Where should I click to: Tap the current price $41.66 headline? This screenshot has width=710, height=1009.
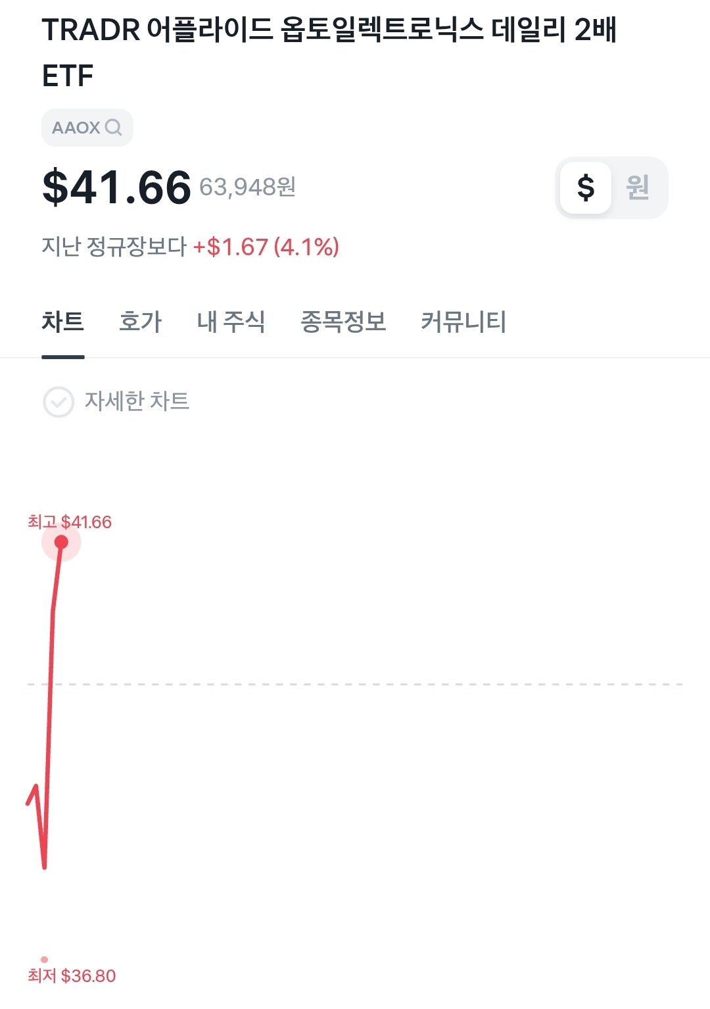pos(116,187)
